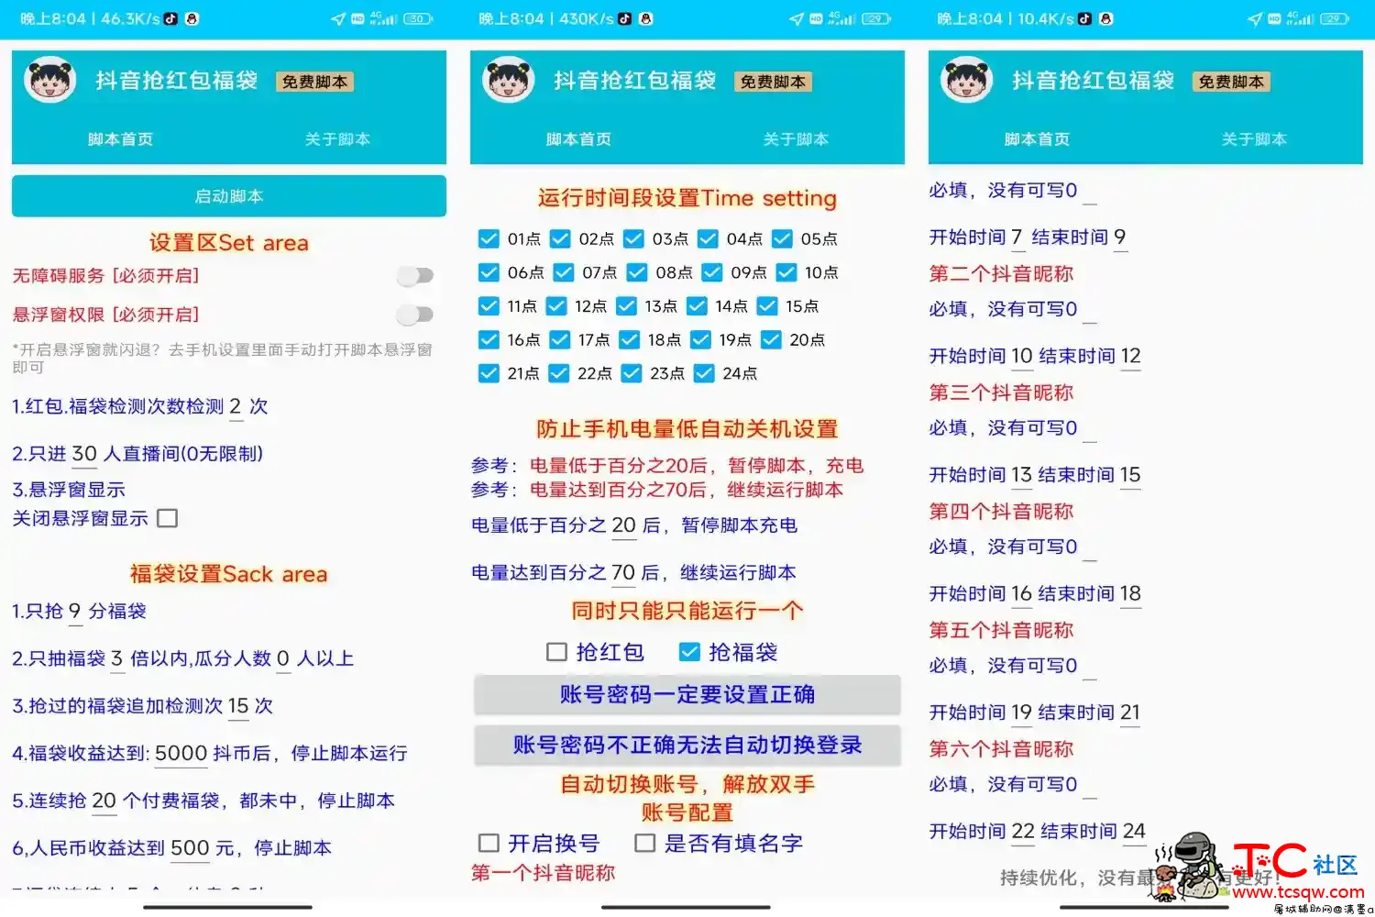This screenshot has height=917, width=1375.
Task: Edit the 只抽福袋 3 倍以内 value
Action: click(x=116, y=659)
